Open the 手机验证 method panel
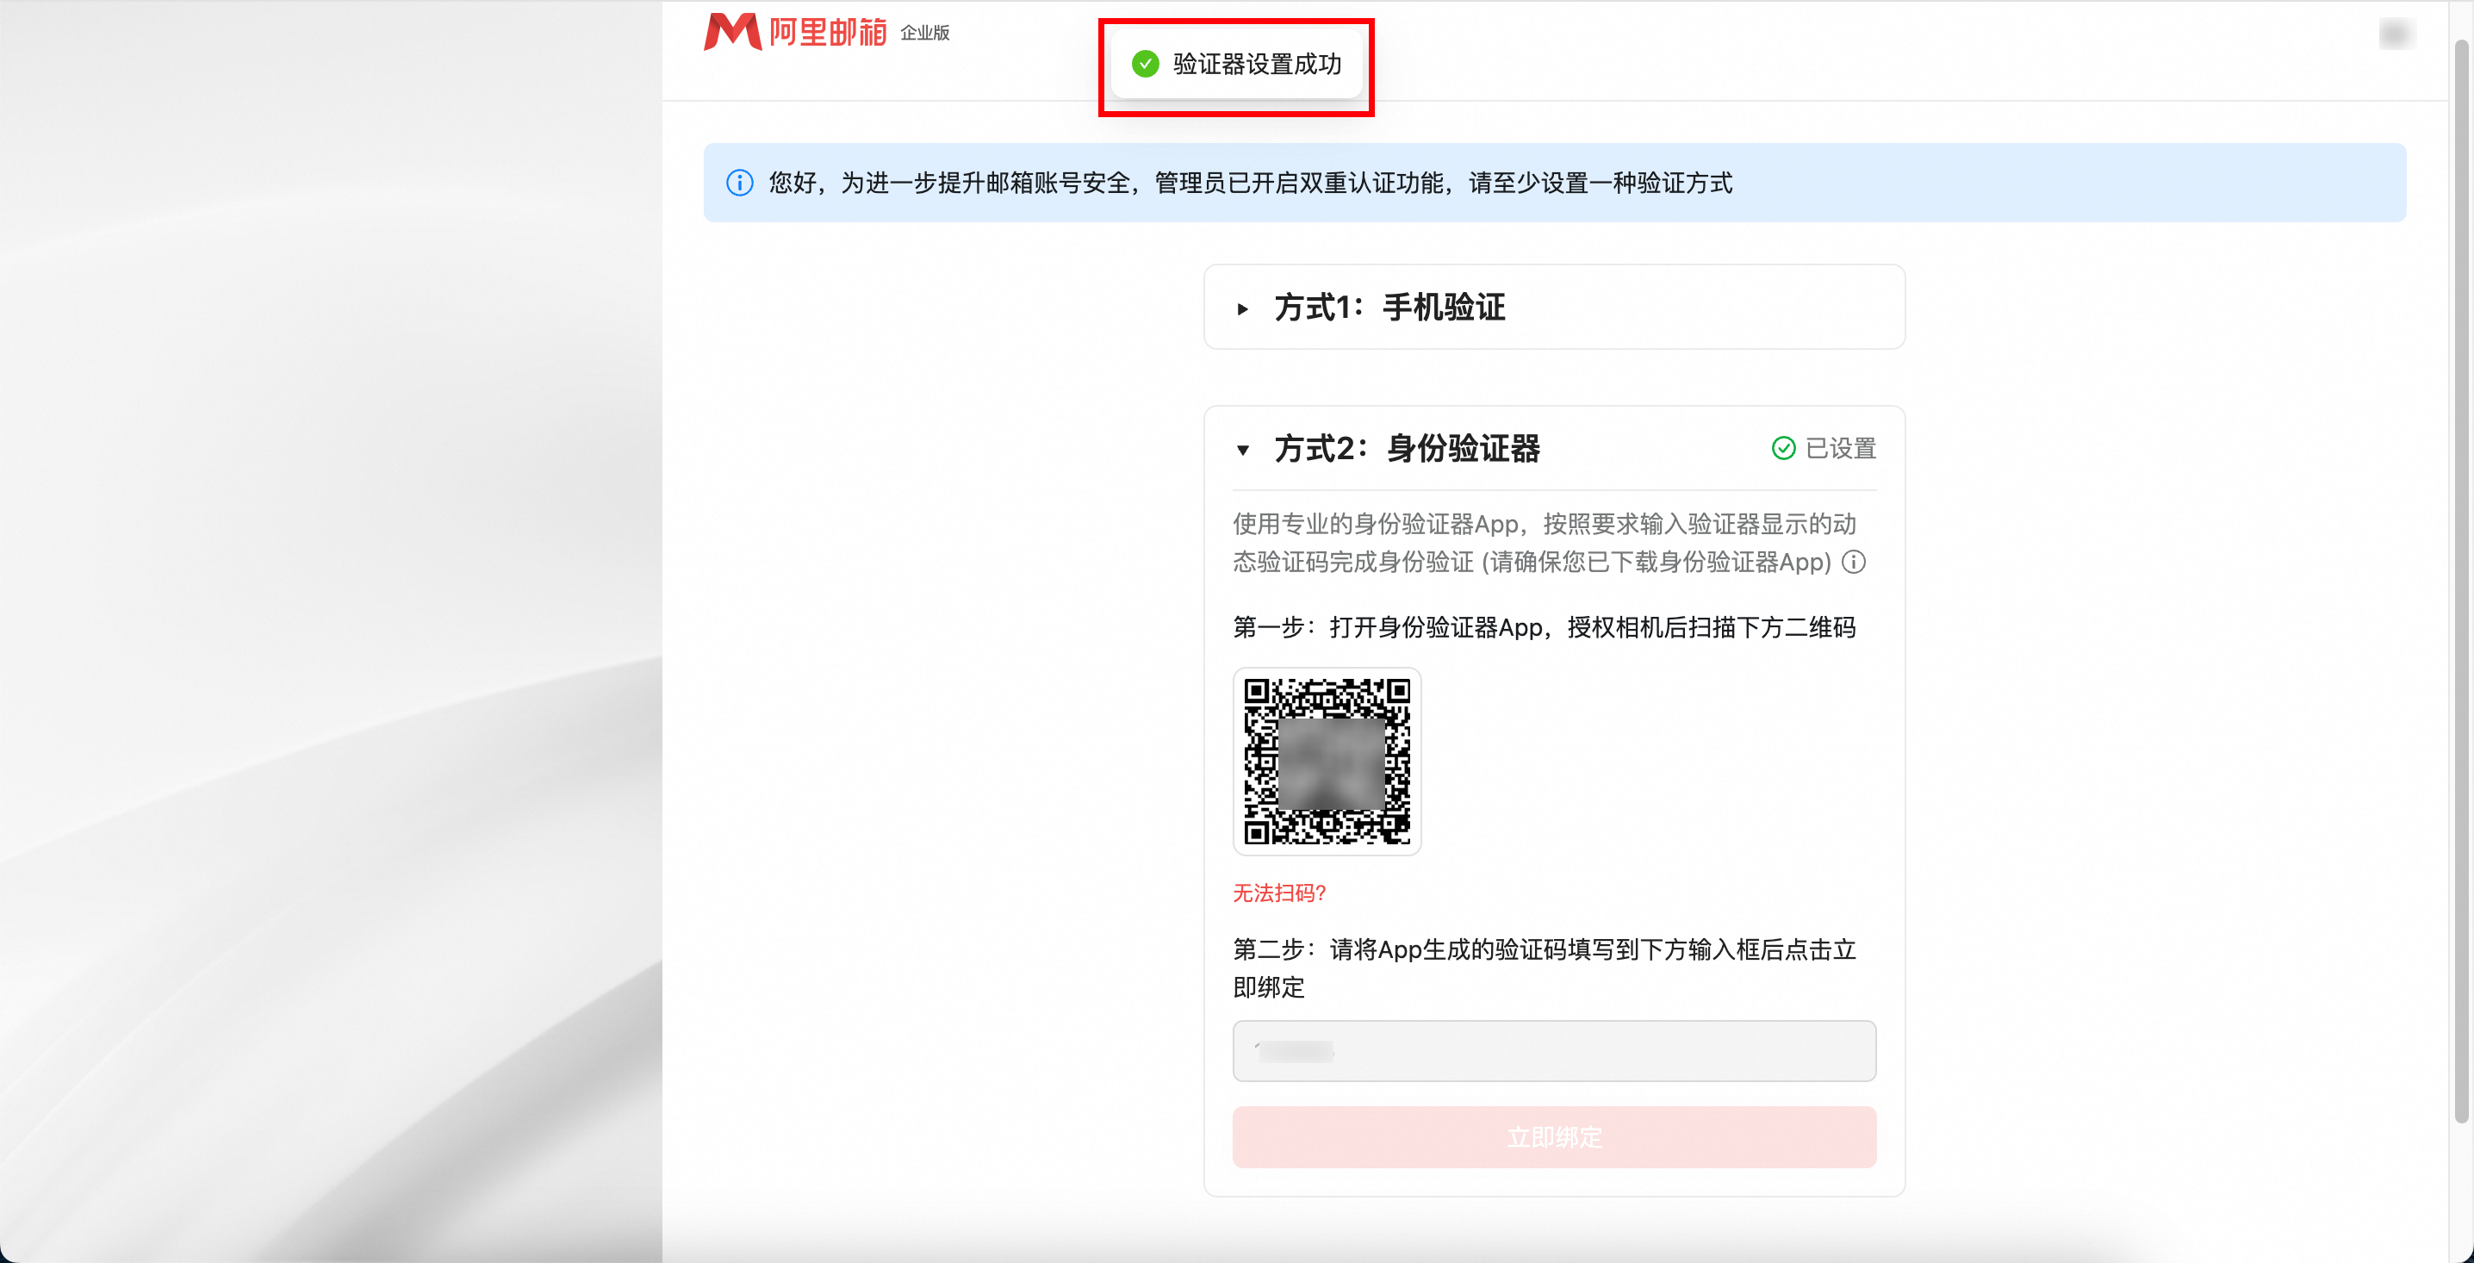The image size is (2474, 1263). click(1389, 308)
